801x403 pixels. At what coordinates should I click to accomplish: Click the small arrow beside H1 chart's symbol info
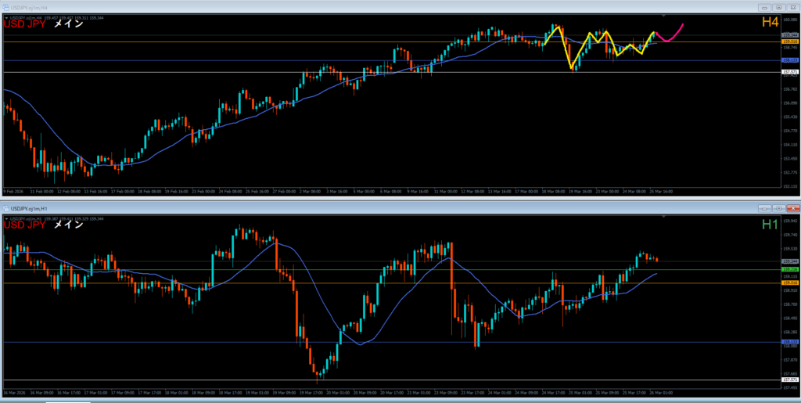pyautogui.click(x=6, y=218)
